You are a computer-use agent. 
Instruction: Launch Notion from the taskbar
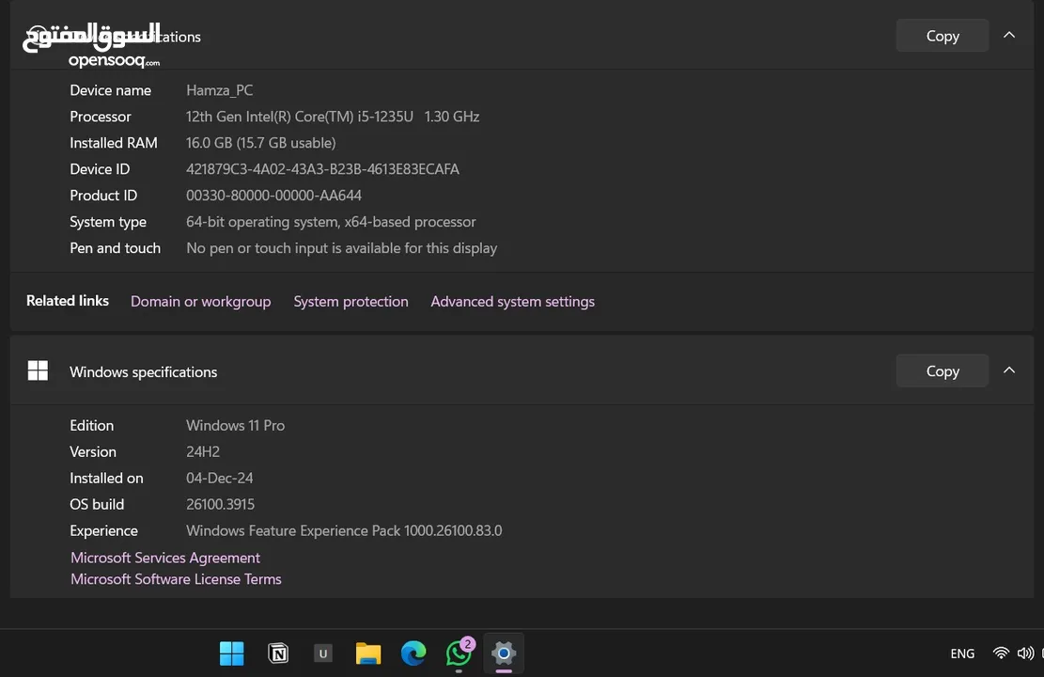coord(278,653)
